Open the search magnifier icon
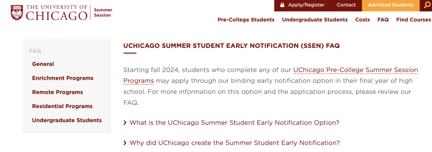The width and height of the screenshot is (432, 152). tap(427, 5)
